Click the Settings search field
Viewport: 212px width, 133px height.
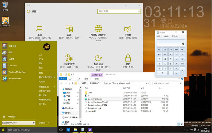coord(119,11)
